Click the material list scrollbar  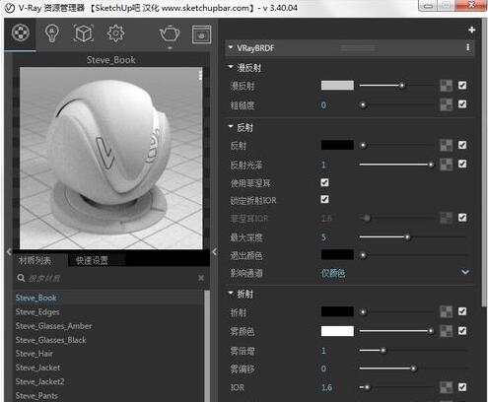(x=207, y=345)
